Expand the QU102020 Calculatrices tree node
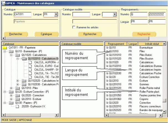The height and width of the screenshot is (123, 168). pos(18,81)
